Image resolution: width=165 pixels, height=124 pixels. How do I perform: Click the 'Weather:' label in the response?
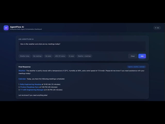pos(22,71)
